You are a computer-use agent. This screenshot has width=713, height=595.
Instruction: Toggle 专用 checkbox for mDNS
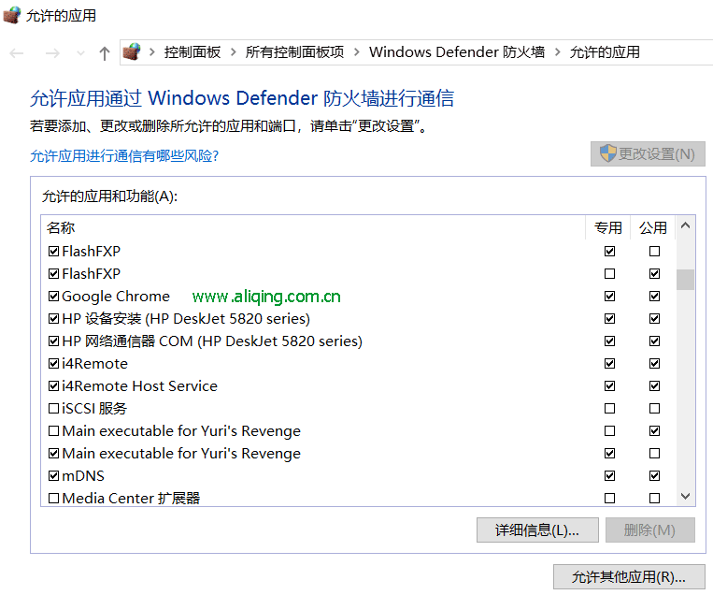point(610,476)
